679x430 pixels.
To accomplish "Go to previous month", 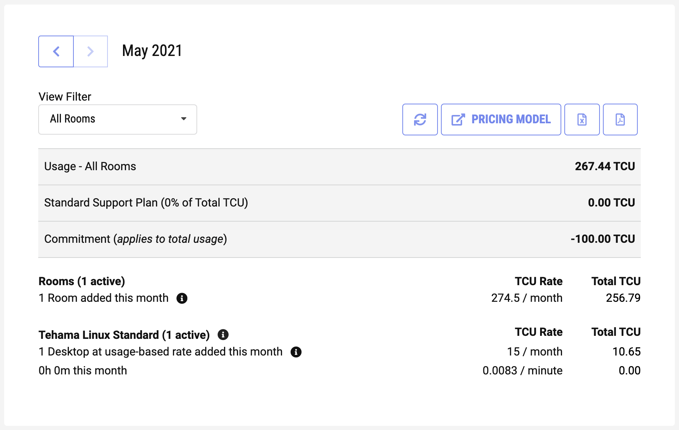I will [x=56, y=51].
